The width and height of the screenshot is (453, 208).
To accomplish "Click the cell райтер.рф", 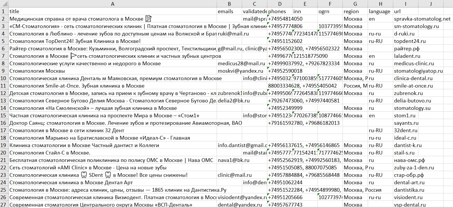I will coord(406,49).
